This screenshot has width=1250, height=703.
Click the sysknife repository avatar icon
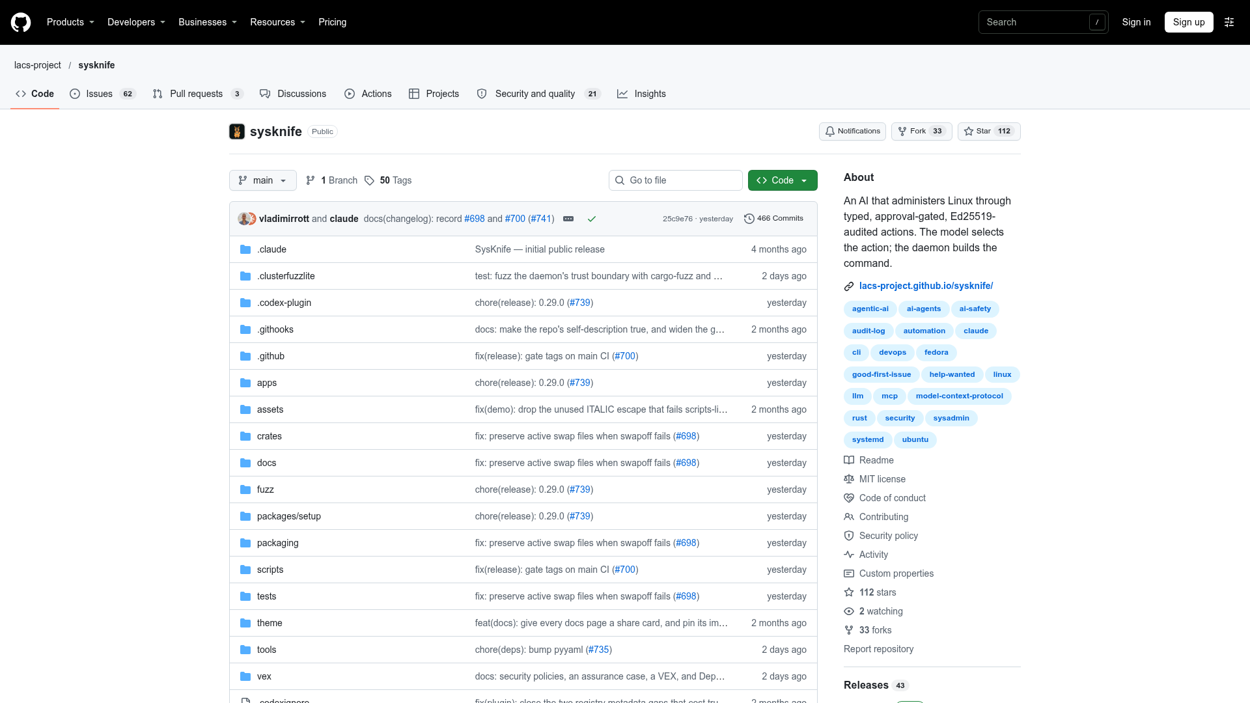(237, 131)
